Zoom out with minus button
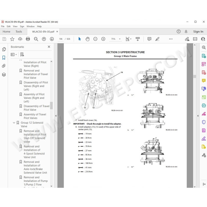Image resolution: width=207 pixels, height=207 pixels. pos(95,39)
